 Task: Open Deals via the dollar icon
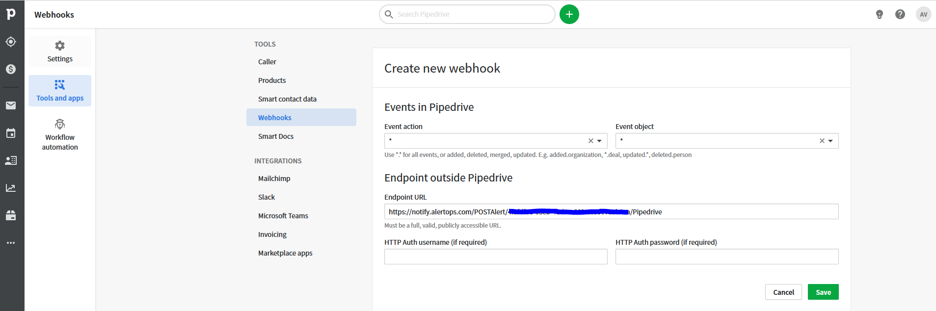(11, 69)
